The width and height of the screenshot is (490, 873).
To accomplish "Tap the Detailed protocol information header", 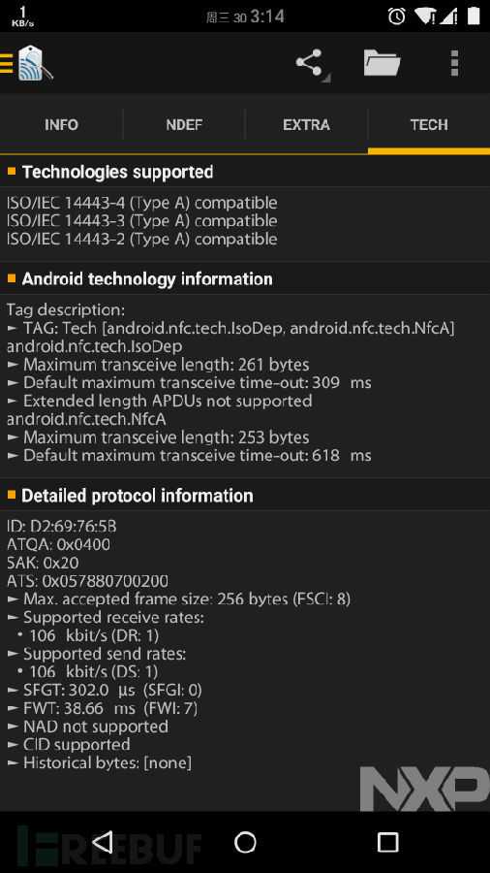I will [245, 495].
